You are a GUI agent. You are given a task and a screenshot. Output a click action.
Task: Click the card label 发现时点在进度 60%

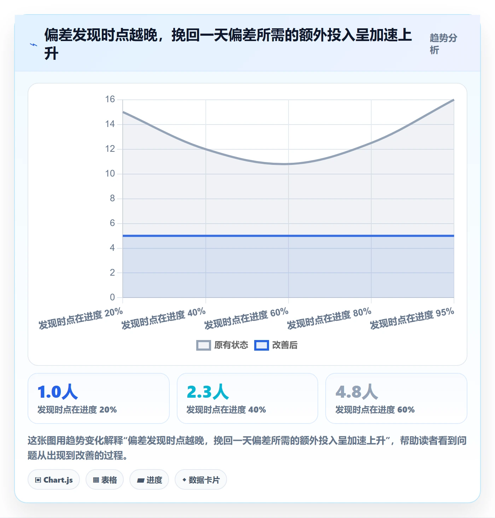click(375, 410)
